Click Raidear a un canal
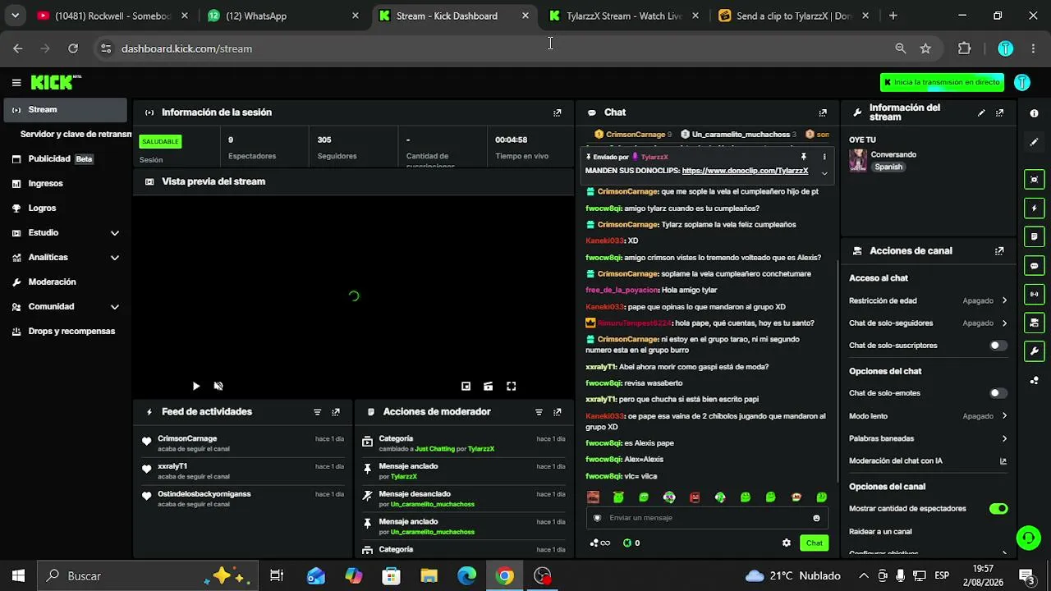Viewport: 1051px width, 591px height. [x=928, y=532]
